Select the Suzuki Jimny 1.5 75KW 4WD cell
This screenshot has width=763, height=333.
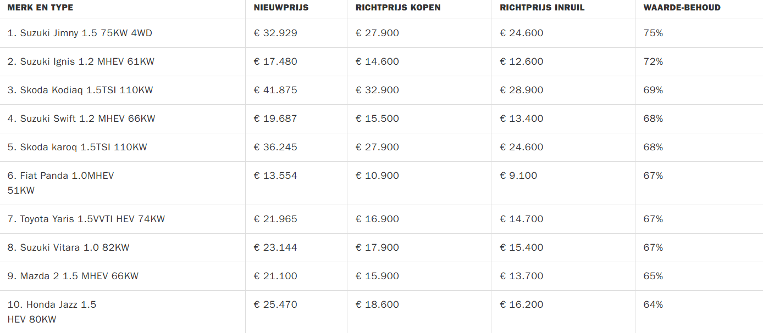(x=80, y=33)
